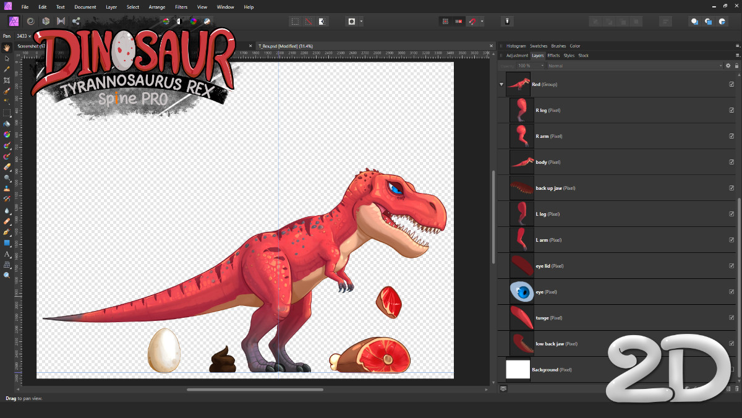The image size is (742, 418).
Task: Toggle the Snapping magnet button
Action: pos(472,21)
